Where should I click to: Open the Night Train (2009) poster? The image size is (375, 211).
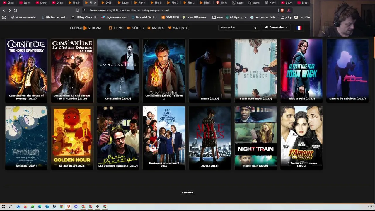pos(255,138)
